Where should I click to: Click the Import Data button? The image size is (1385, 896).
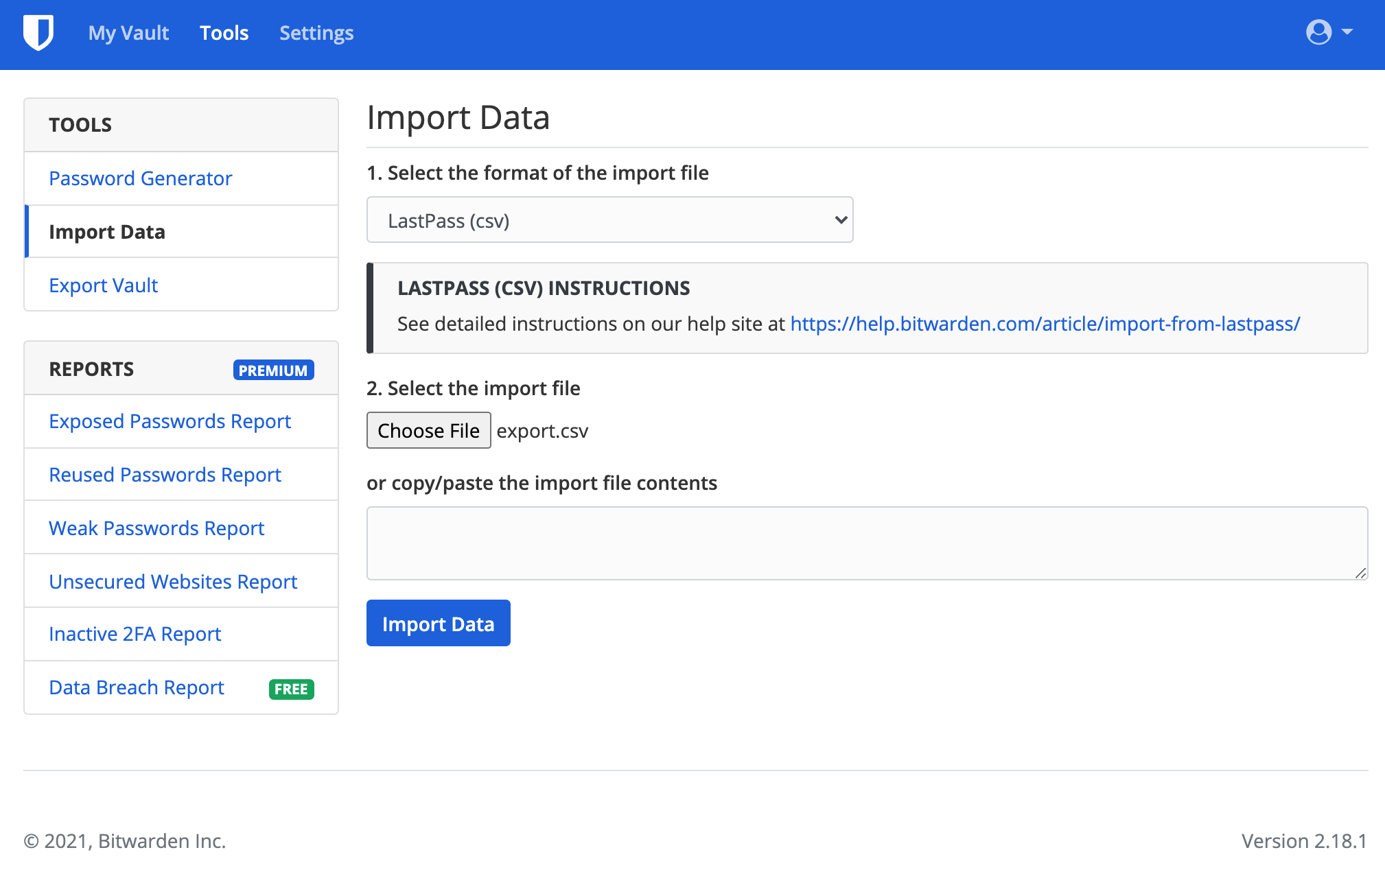[438, 624]
